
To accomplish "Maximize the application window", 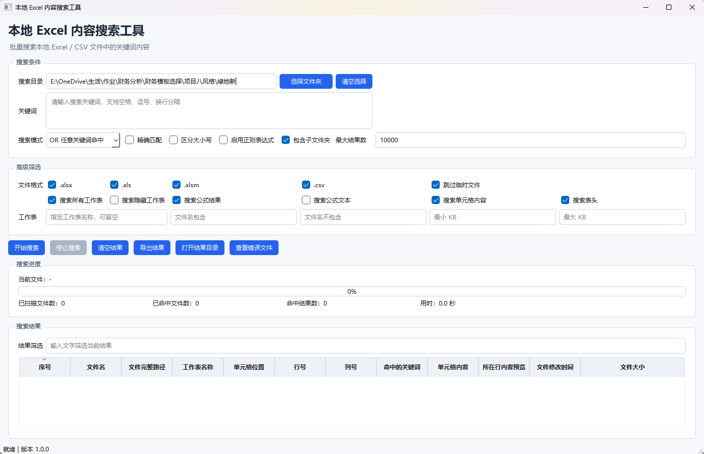I will pyautogui.click(x=669, y=7).
